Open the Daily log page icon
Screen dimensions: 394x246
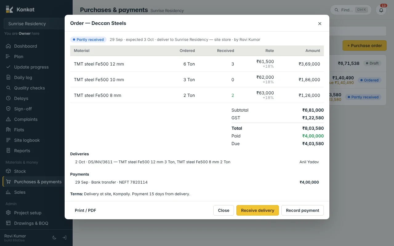(x=8, y=77)
